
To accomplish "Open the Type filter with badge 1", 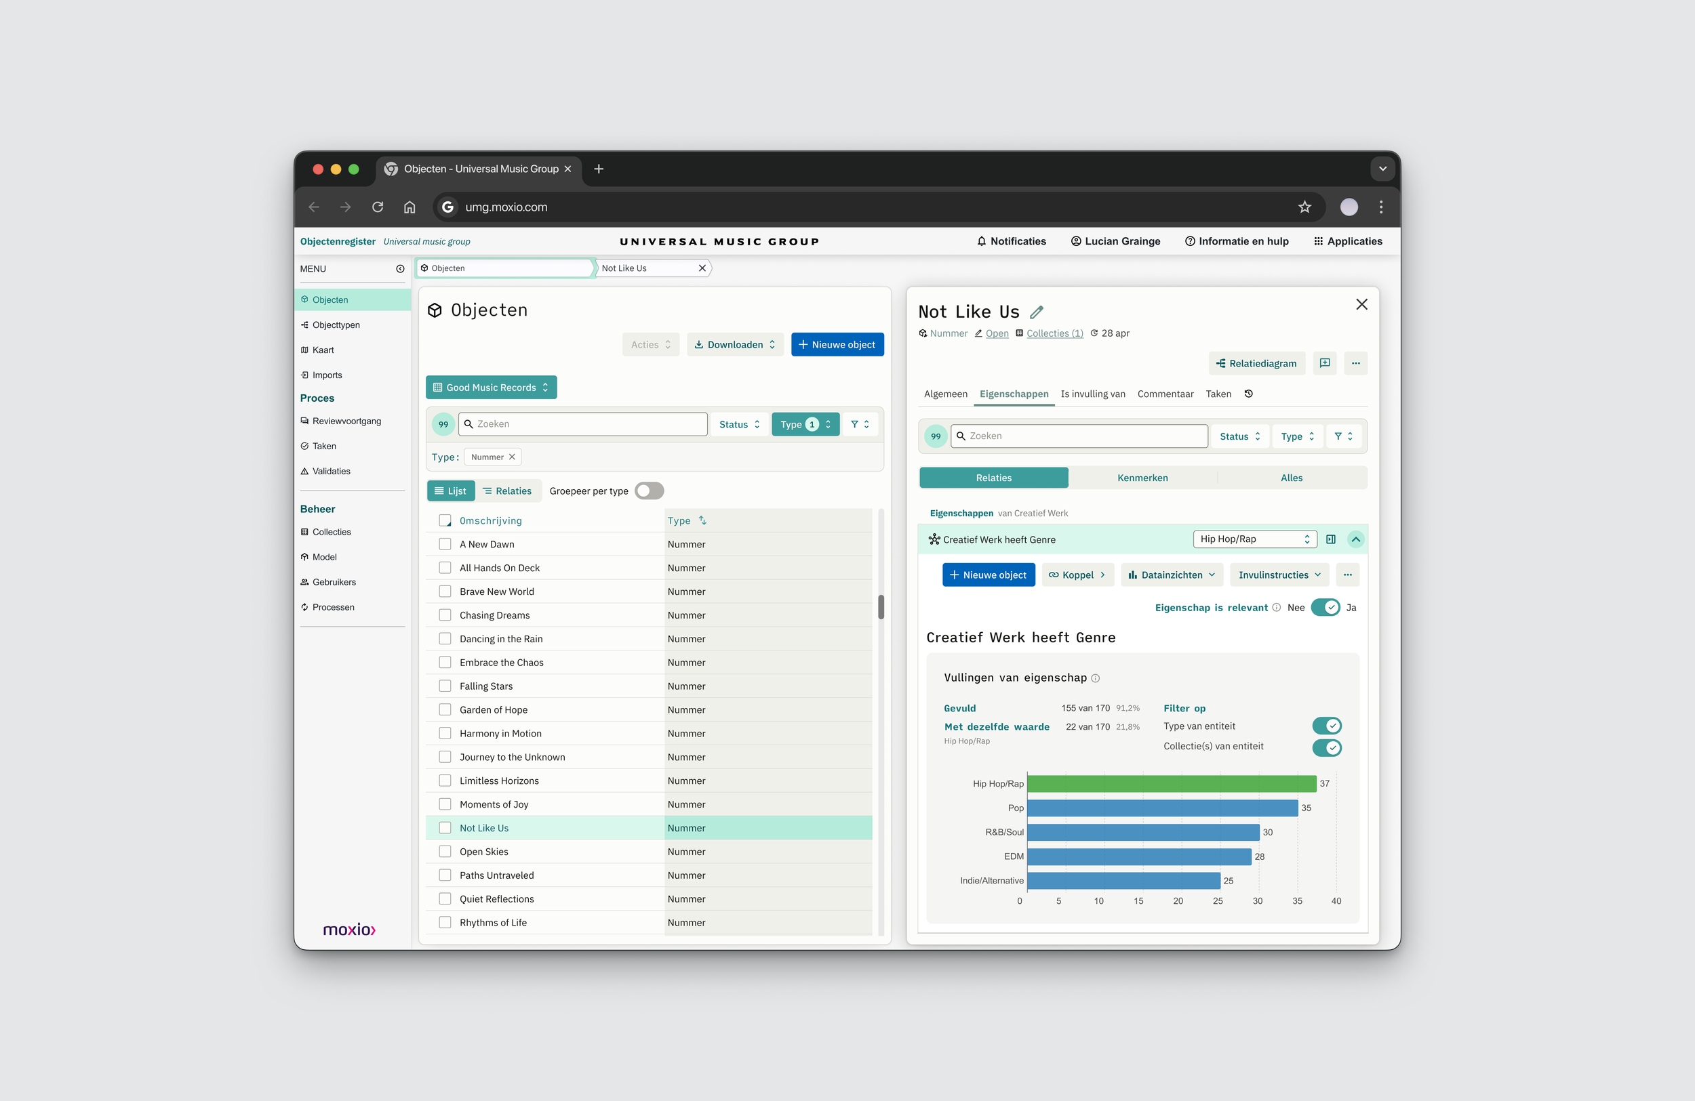I will tap(805, 424).
